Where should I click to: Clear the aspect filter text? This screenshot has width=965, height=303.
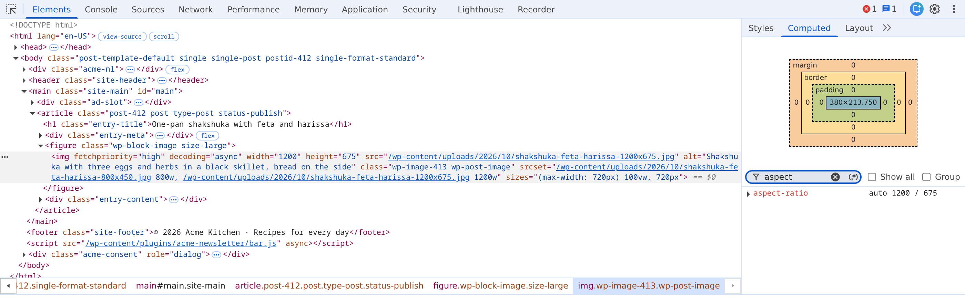pos(835,177)
